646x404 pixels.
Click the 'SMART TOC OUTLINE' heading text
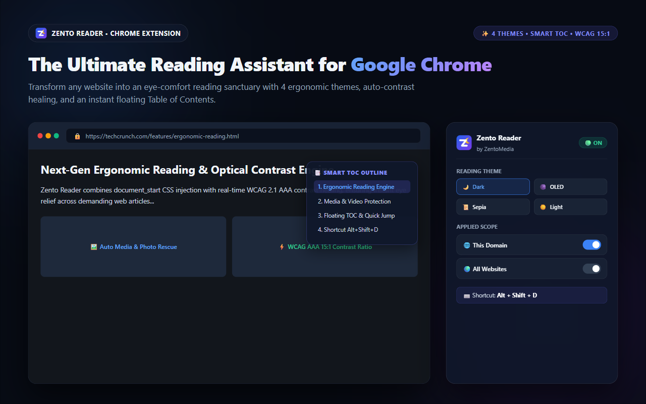pos(355,173)
